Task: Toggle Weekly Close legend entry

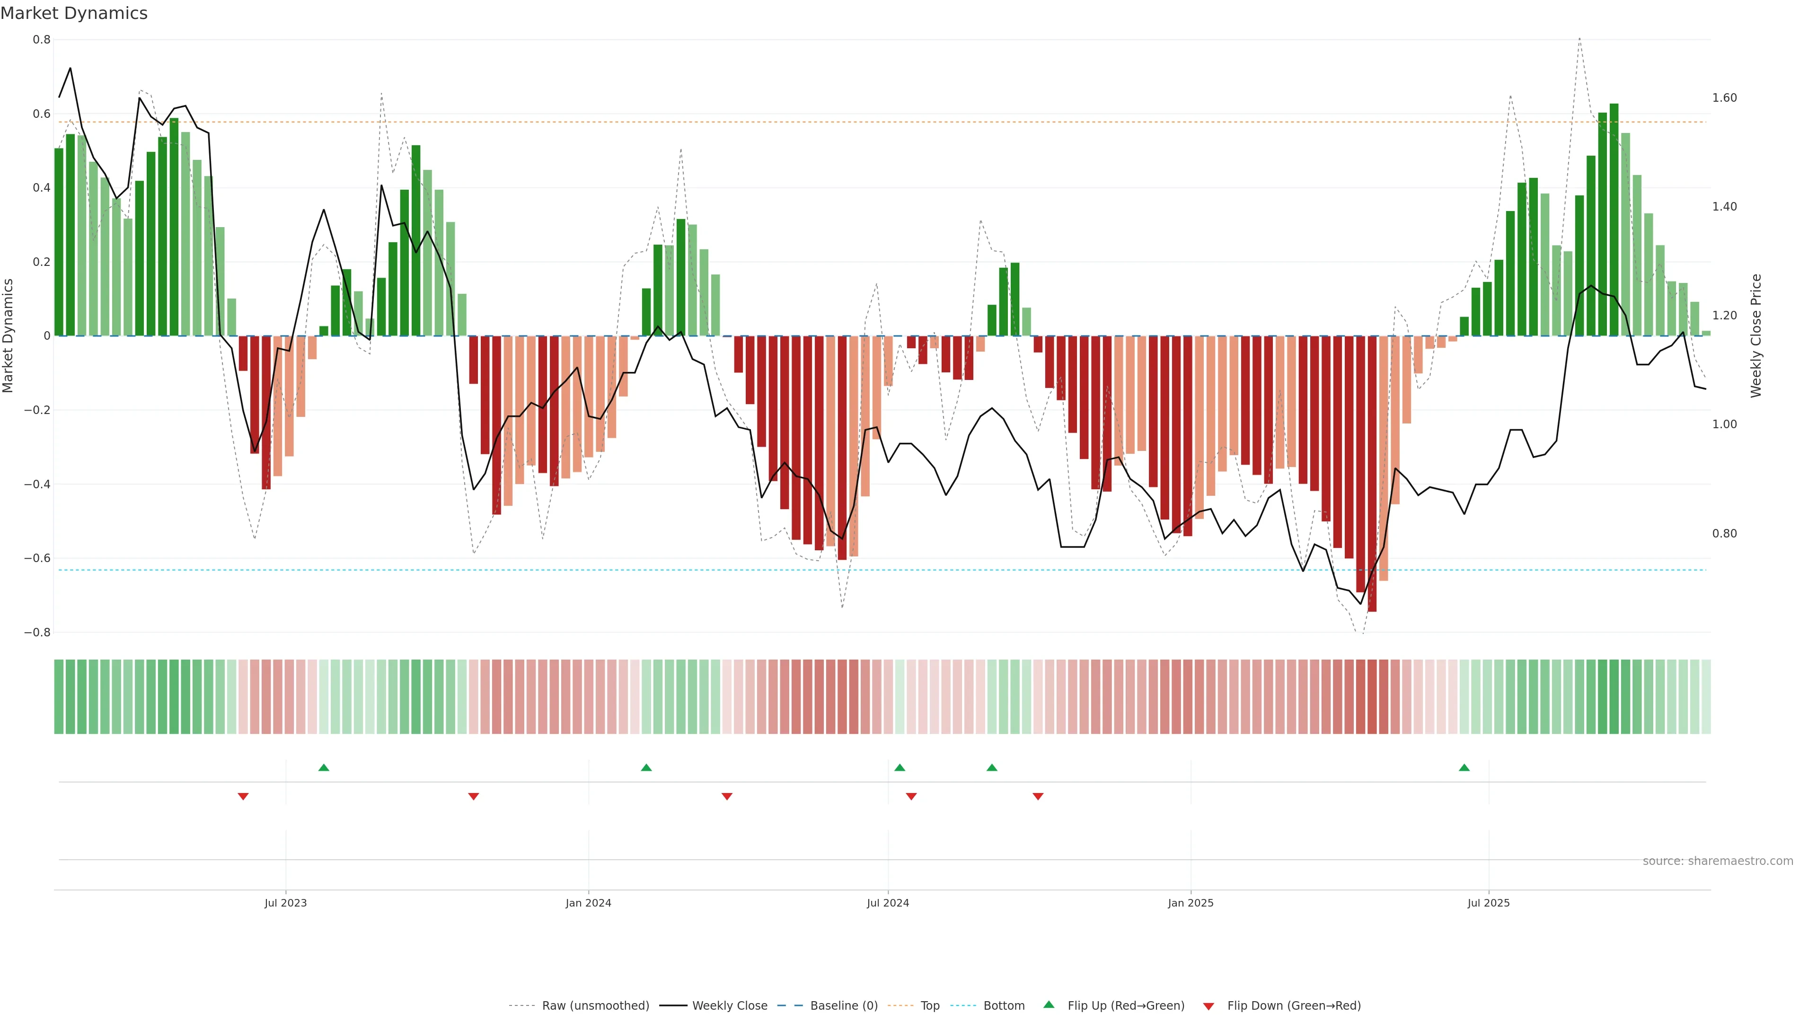Action: click(729, 1006)
